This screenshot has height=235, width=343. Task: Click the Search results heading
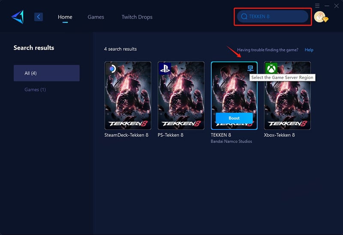coord(34,48)
